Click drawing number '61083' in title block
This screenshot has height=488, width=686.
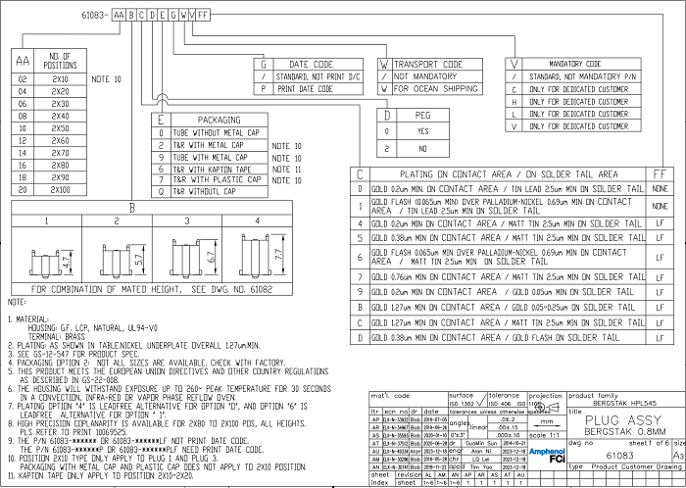620,456
